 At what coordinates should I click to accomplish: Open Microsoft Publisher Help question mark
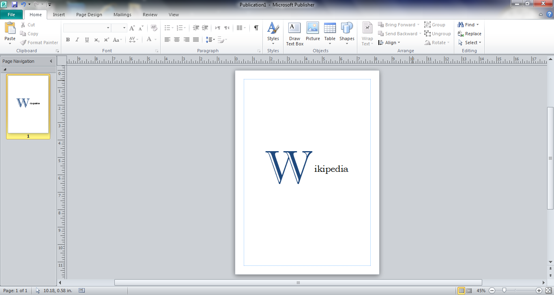click(x=549, y=15)
